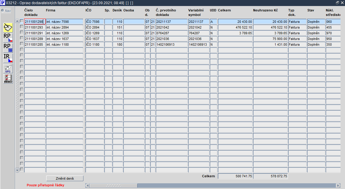Open the IR Czech flag icon
This screenshot has width=345, height=189.
8,58
